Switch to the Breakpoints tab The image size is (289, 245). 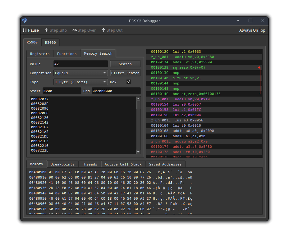62,164
